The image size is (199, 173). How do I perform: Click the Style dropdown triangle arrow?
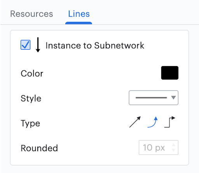pyautogui.click(x=173, y=98)
